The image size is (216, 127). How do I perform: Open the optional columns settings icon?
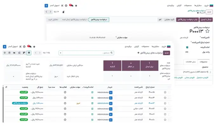click(x=6, y=87)
